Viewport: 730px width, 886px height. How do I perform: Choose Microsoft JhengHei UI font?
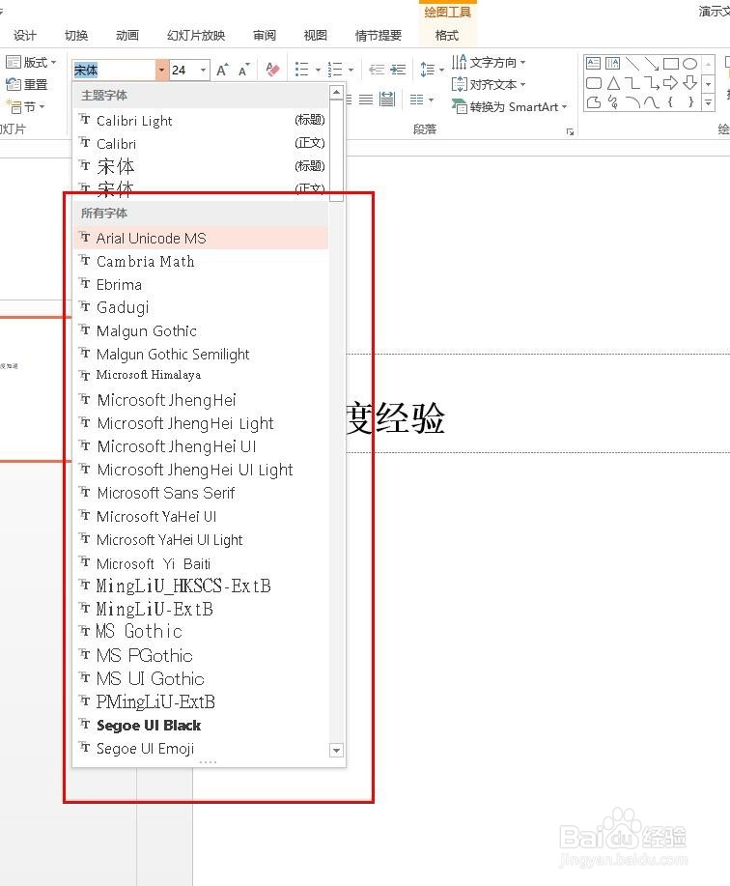coord(201,446)
